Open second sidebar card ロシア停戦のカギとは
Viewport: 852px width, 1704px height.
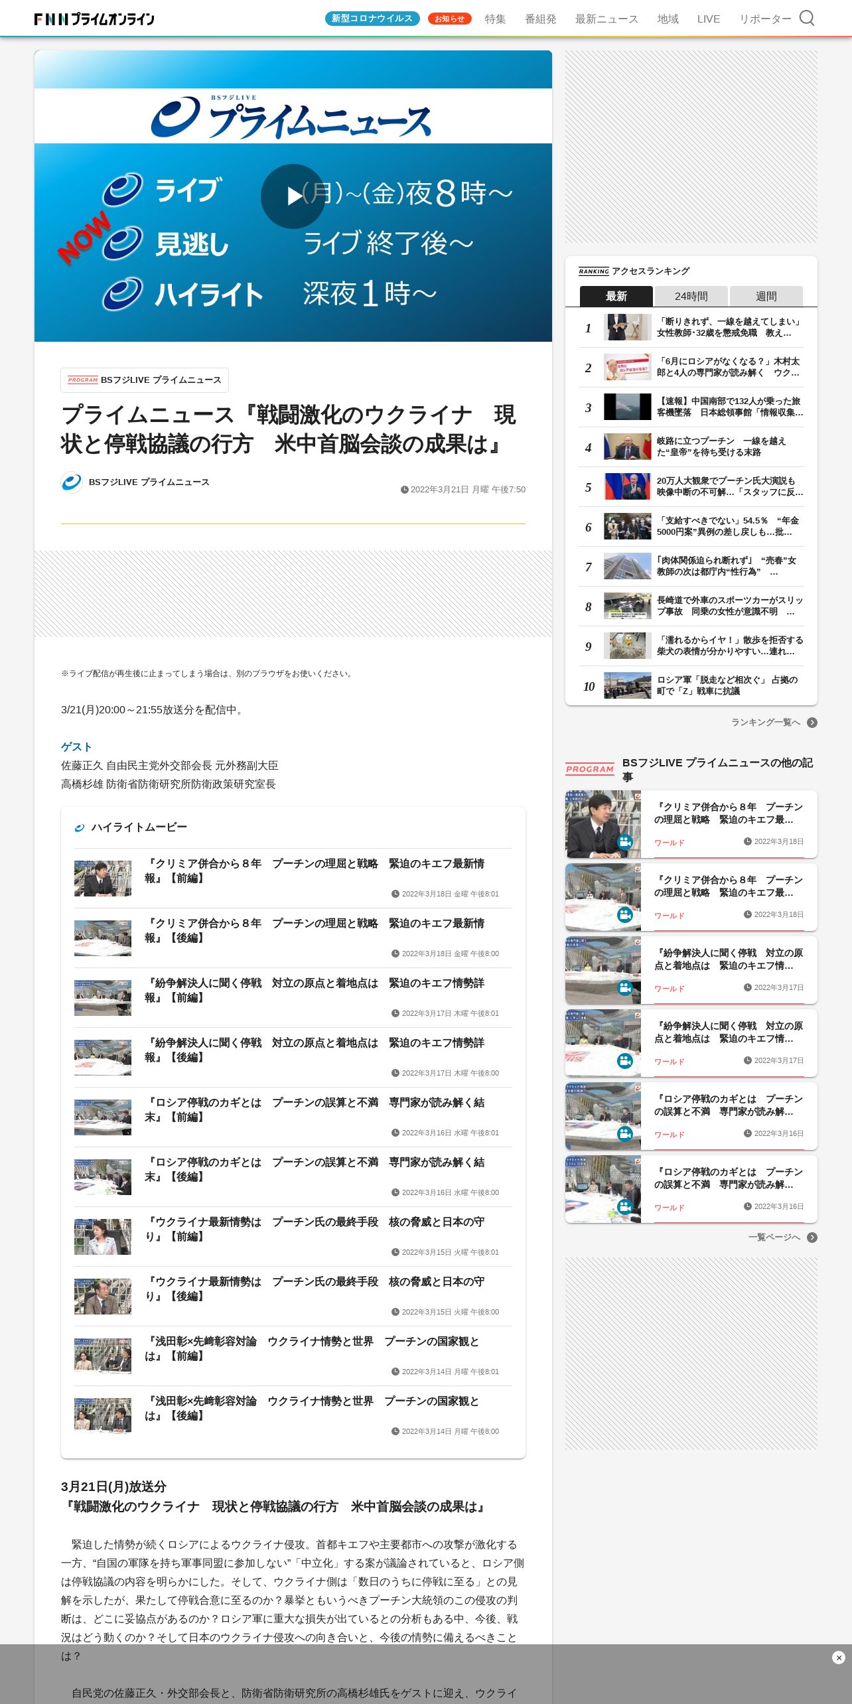pyautogui.click(x=691, y=1189)
